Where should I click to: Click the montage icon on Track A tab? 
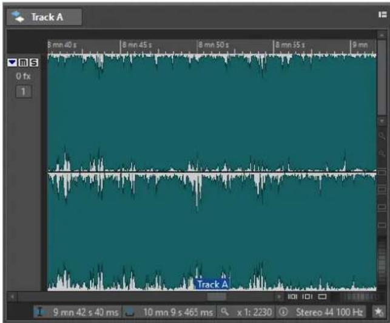point(18,16)
